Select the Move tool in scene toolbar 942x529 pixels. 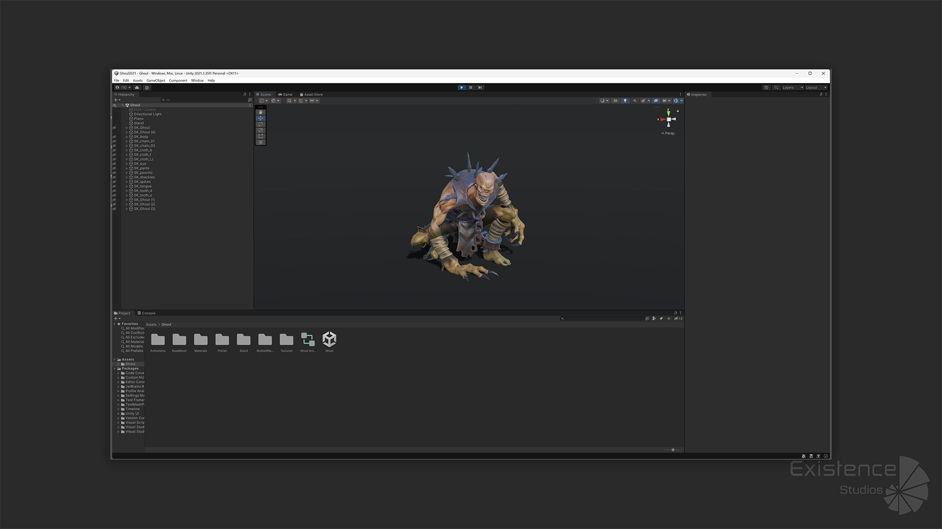pyautogui.click(x=261, y=118)
